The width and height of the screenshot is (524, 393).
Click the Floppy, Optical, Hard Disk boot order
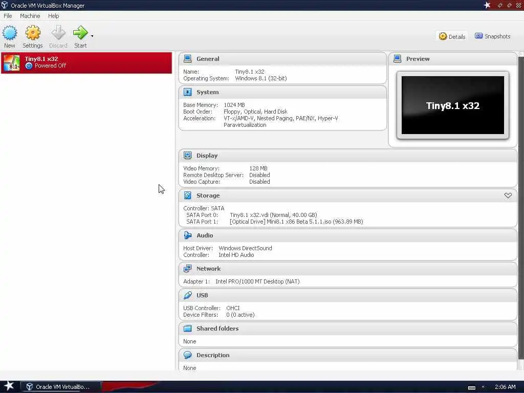[255, 112]
